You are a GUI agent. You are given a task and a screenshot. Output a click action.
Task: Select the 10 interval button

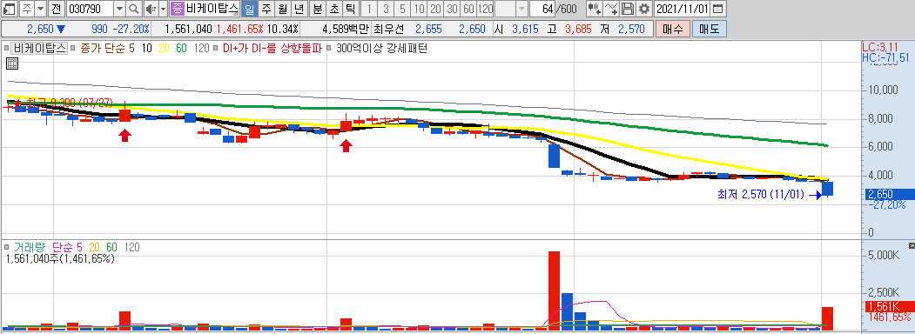(x=419, y=9)
